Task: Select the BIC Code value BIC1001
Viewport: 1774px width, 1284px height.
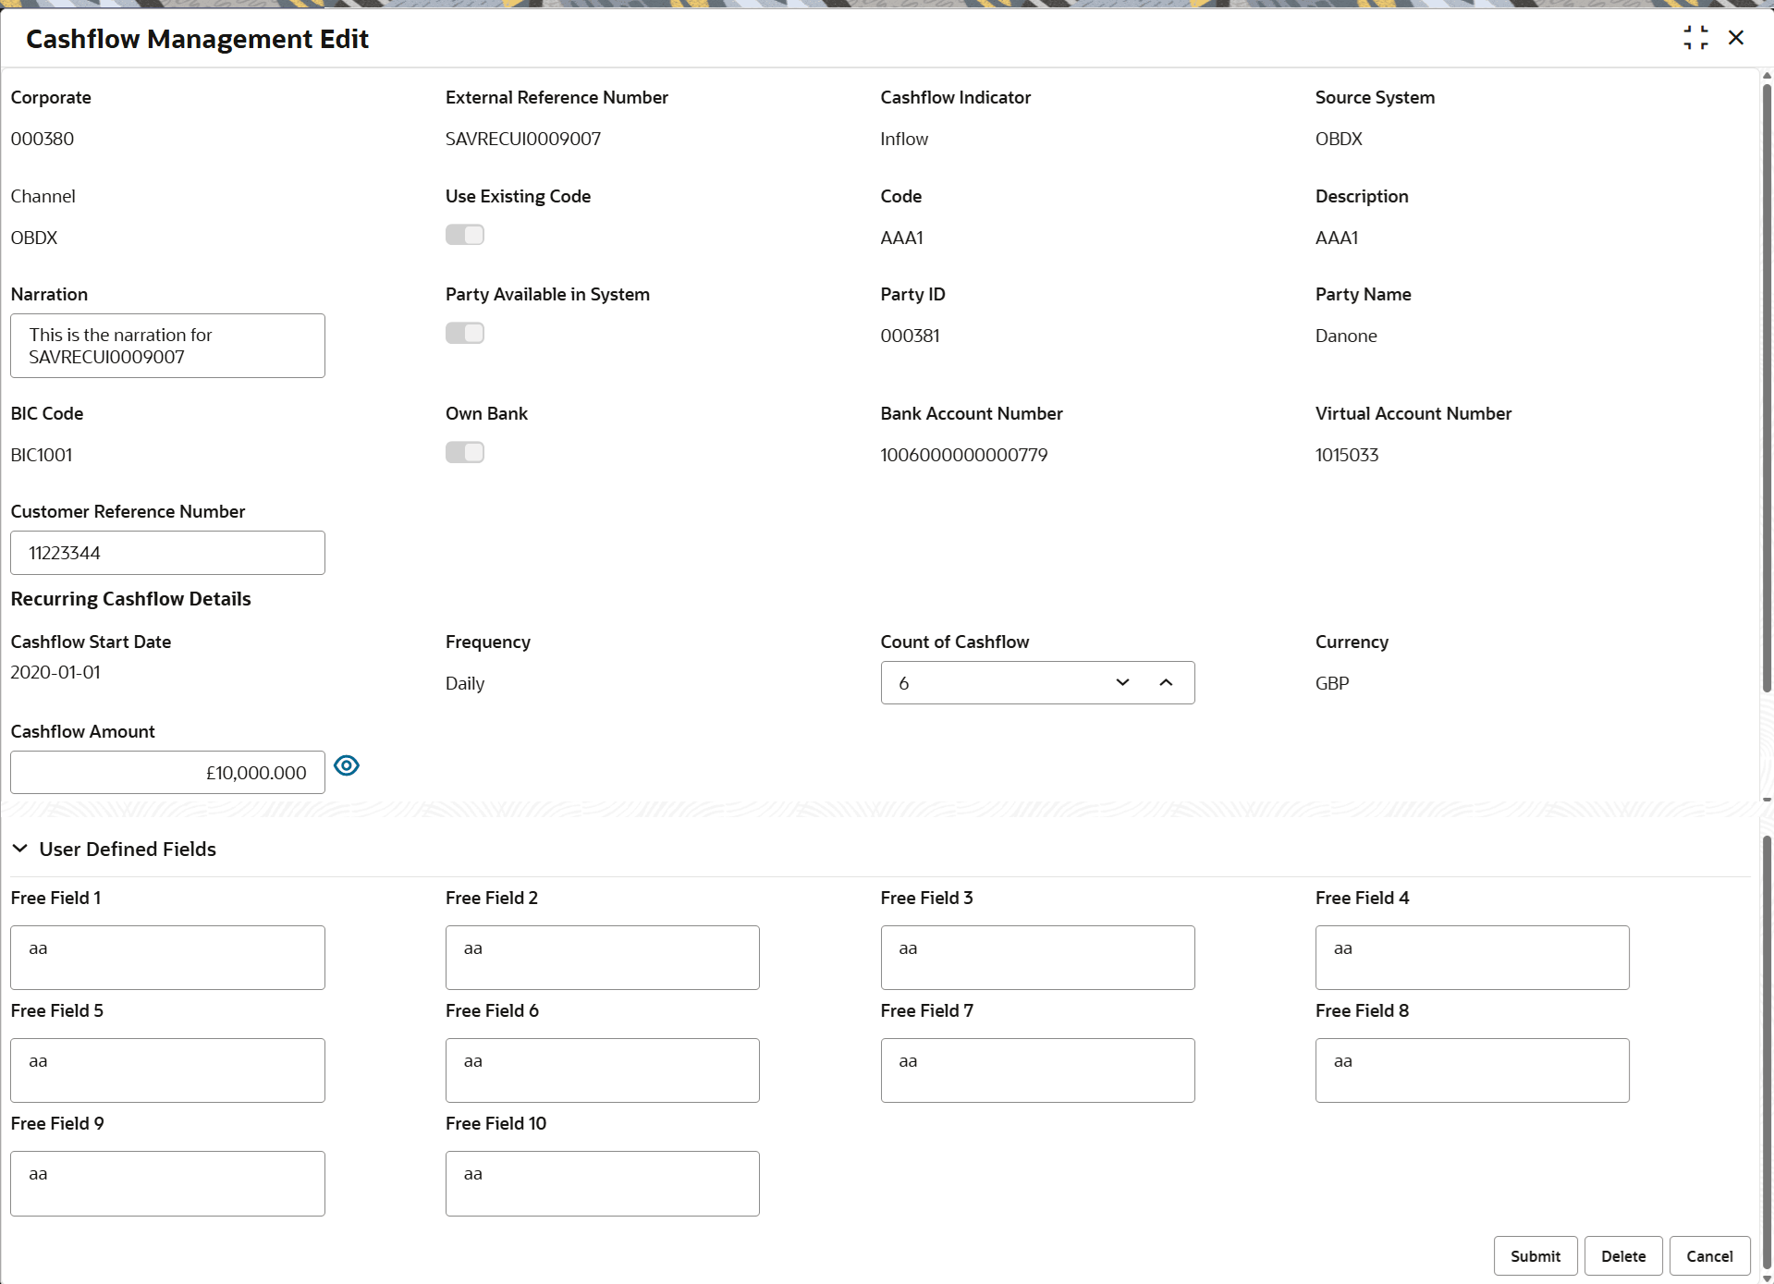Action: 42,455
